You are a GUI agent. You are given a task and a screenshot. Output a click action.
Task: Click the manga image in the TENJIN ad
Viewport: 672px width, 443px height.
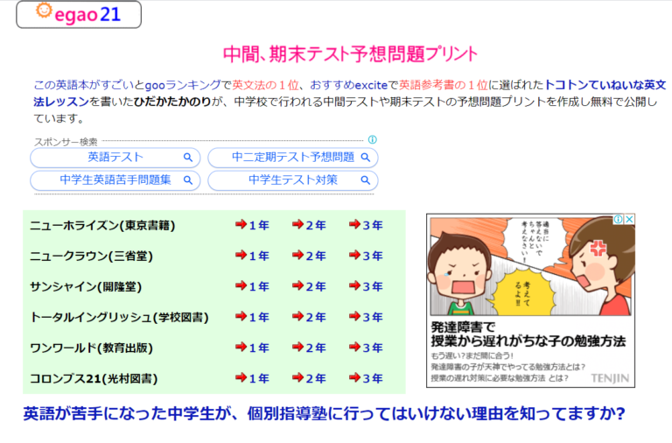click(x=530, y=266)
